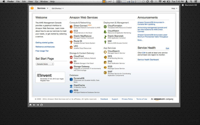Open the Edit menu in menu bar

pos(24,1)
